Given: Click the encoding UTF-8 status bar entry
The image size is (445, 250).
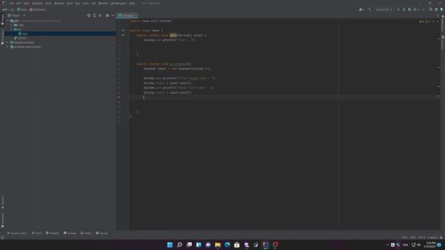Looking at the screenshot, I should (x=421, y=237).
